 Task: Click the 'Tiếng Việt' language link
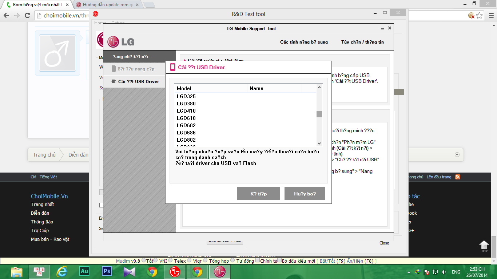click(x=48, y=177)
